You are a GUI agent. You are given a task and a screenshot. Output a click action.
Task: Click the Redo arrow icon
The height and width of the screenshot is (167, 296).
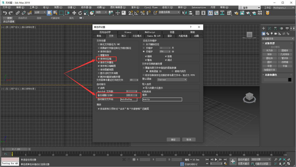point(11,13)
